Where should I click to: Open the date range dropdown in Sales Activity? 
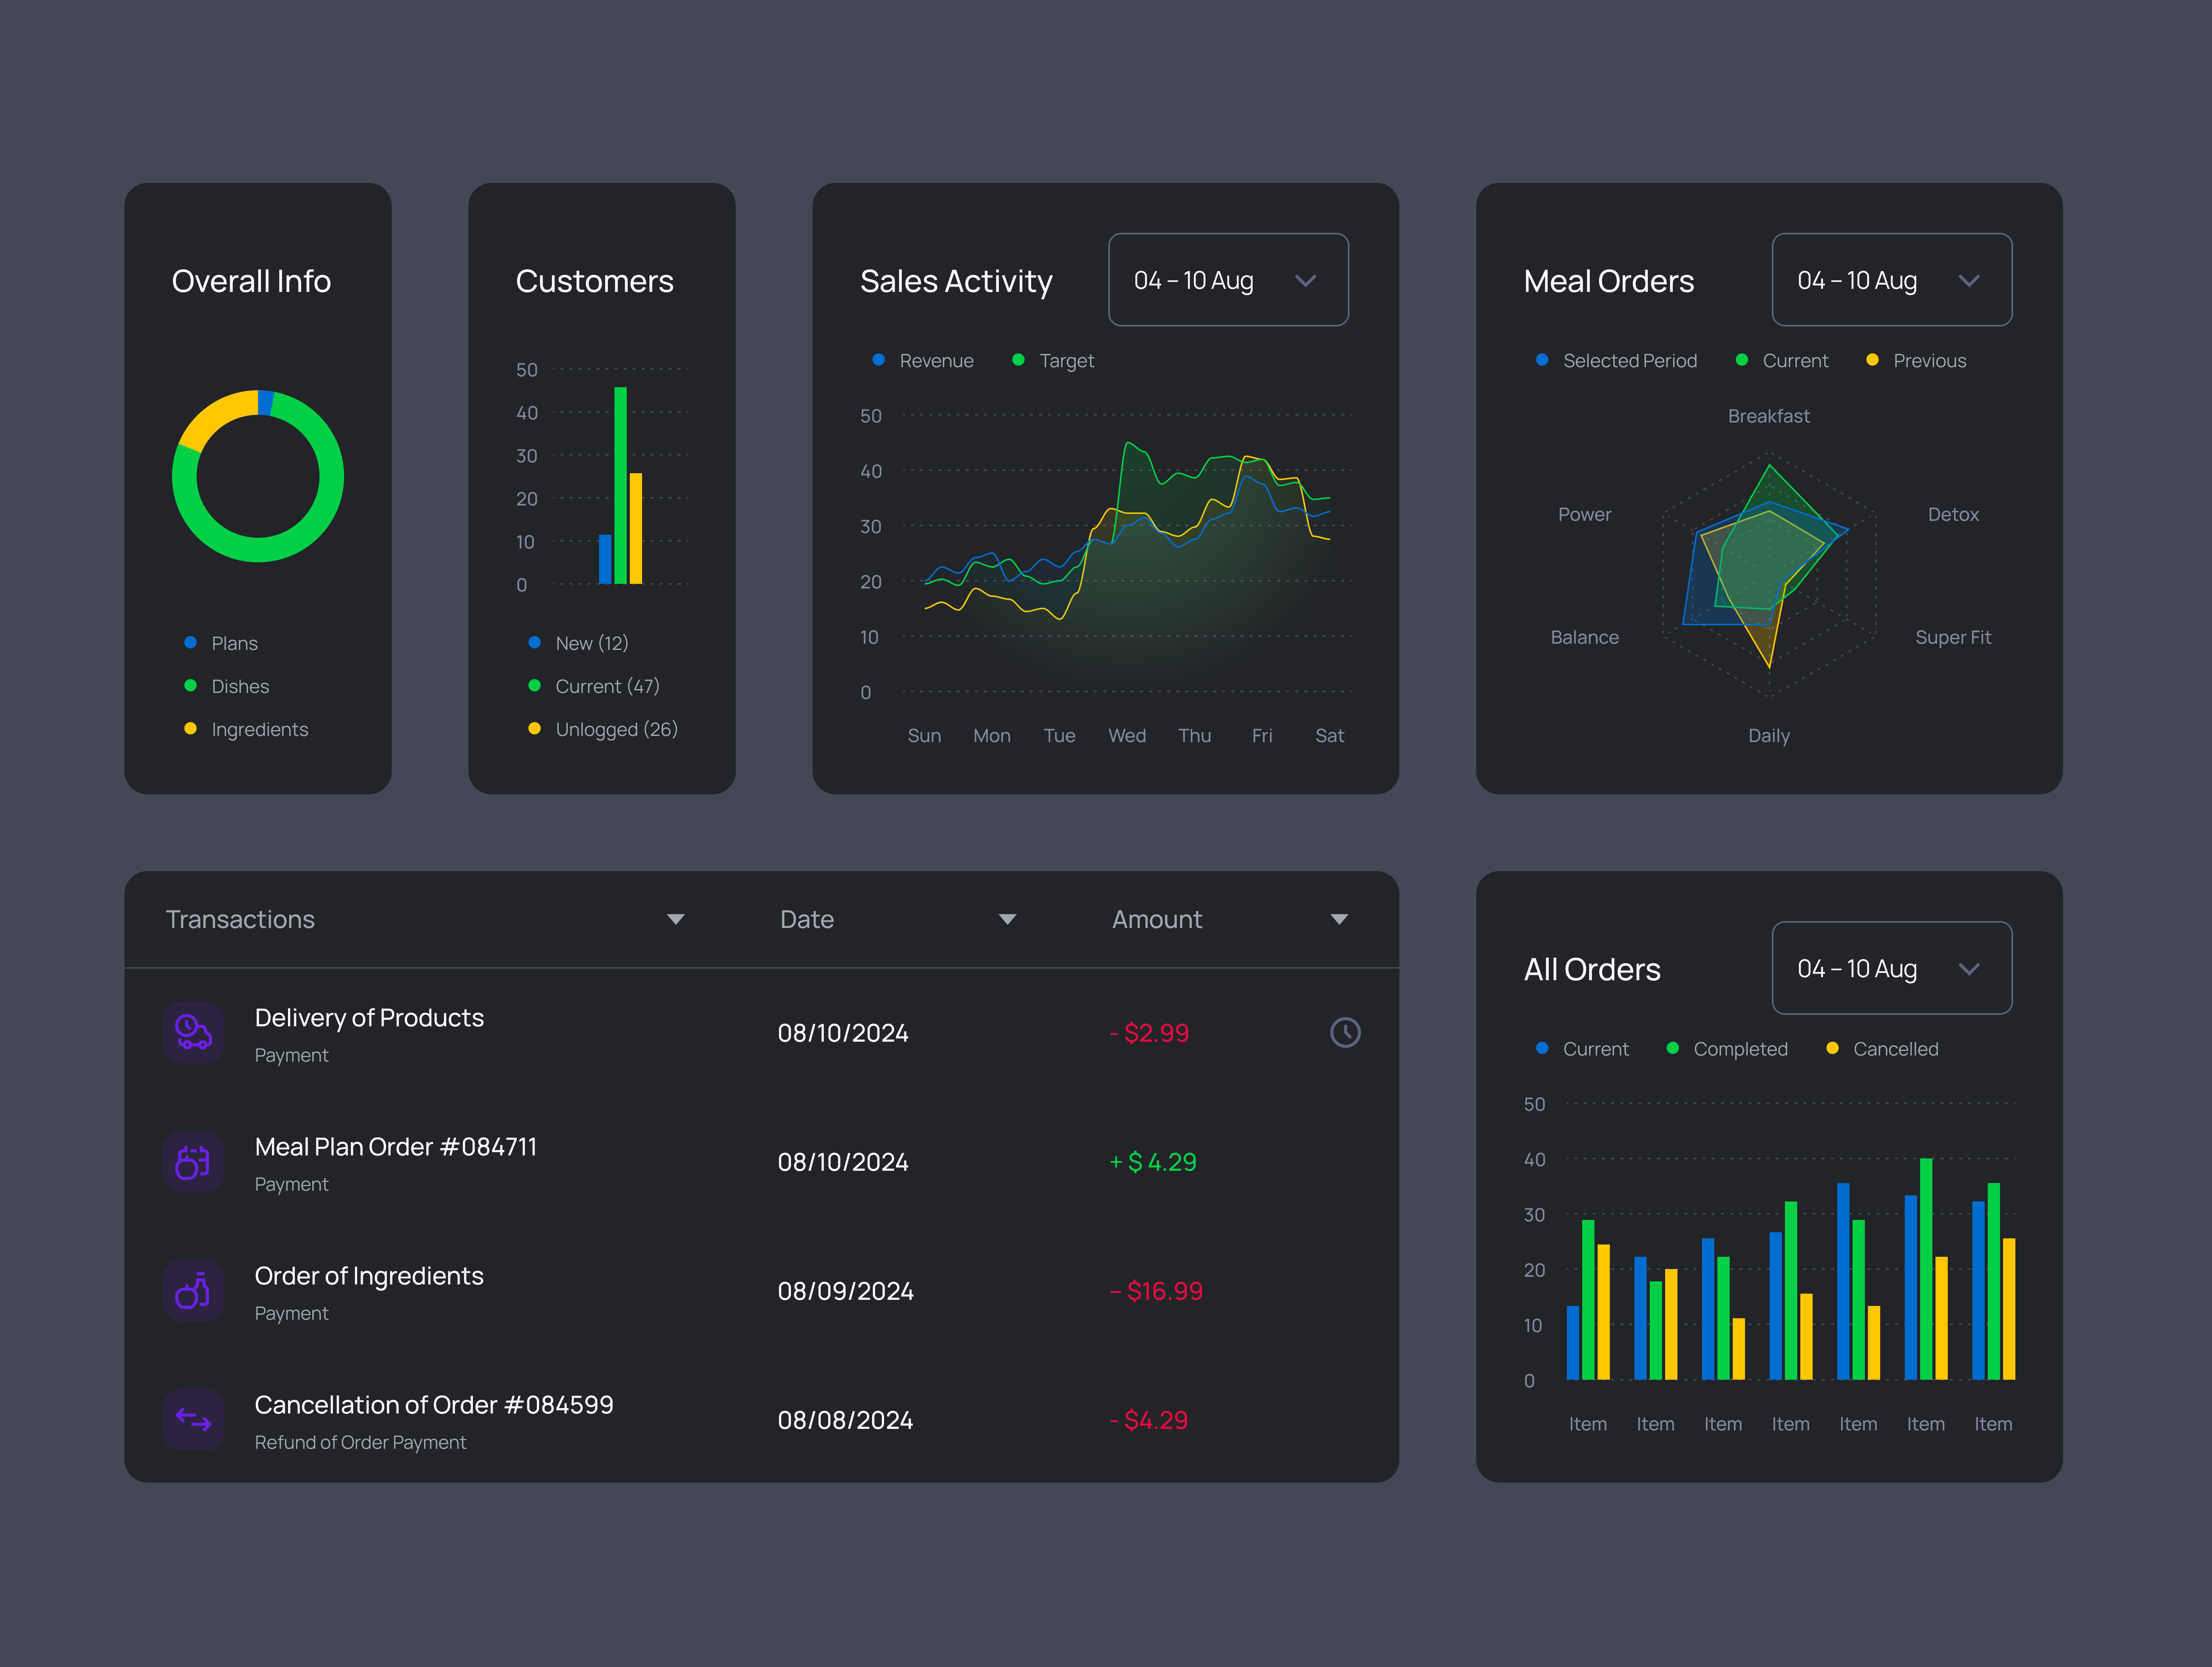(1228, 280)
